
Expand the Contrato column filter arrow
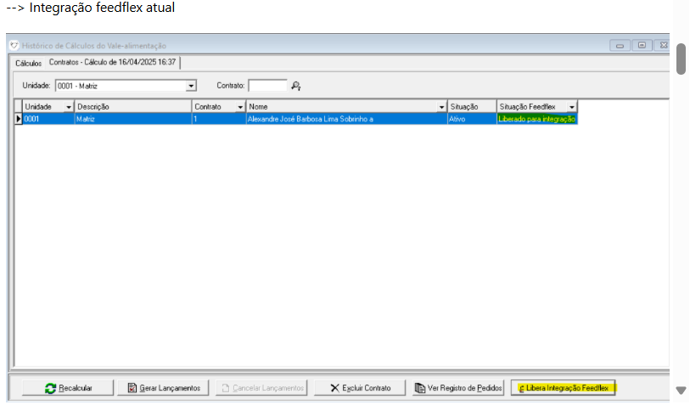(x=240, y=107)
